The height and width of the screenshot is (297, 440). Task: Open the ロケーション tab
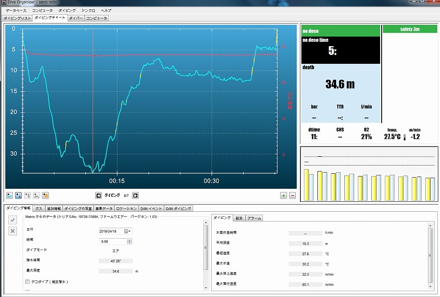pos(127,208)
